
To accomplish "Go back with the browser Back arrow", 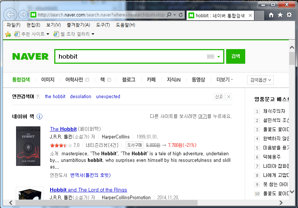I will [x=10, y=14].
